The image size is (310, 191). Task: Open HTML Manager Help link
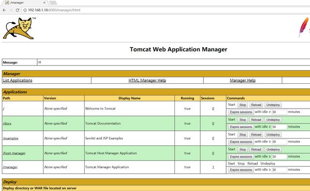click(x=147, y=80)
